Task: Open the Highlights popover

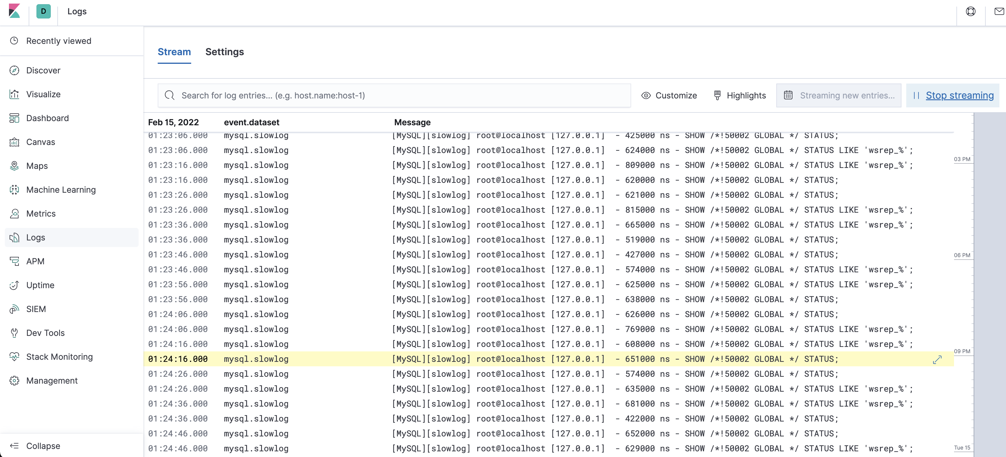Action: (740, 95)
